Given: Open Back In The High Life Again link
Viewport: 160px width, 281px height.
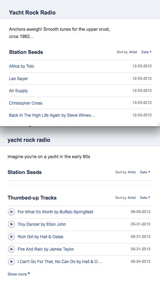Looking at the screenshot, I should tap(52, 115).
